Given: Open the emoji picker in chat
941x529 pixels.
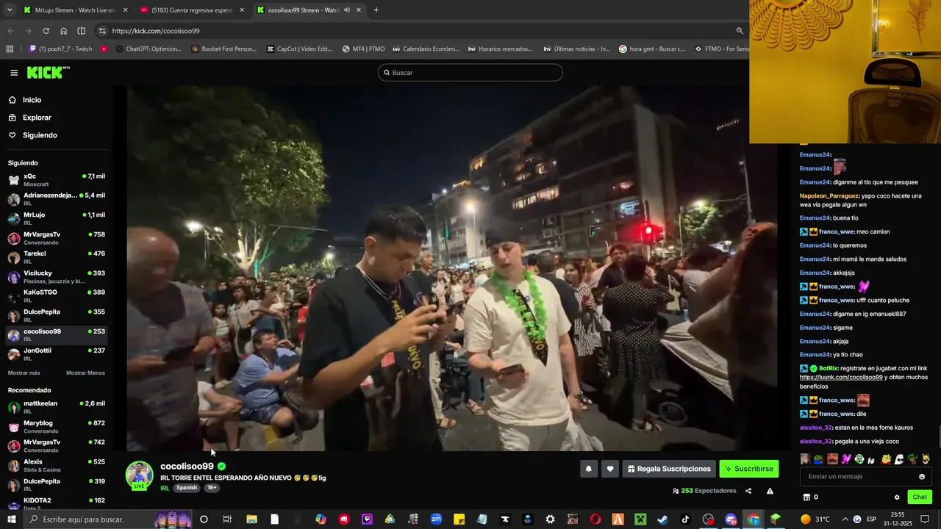Looking at the screenshot, I should pos(922,477).
